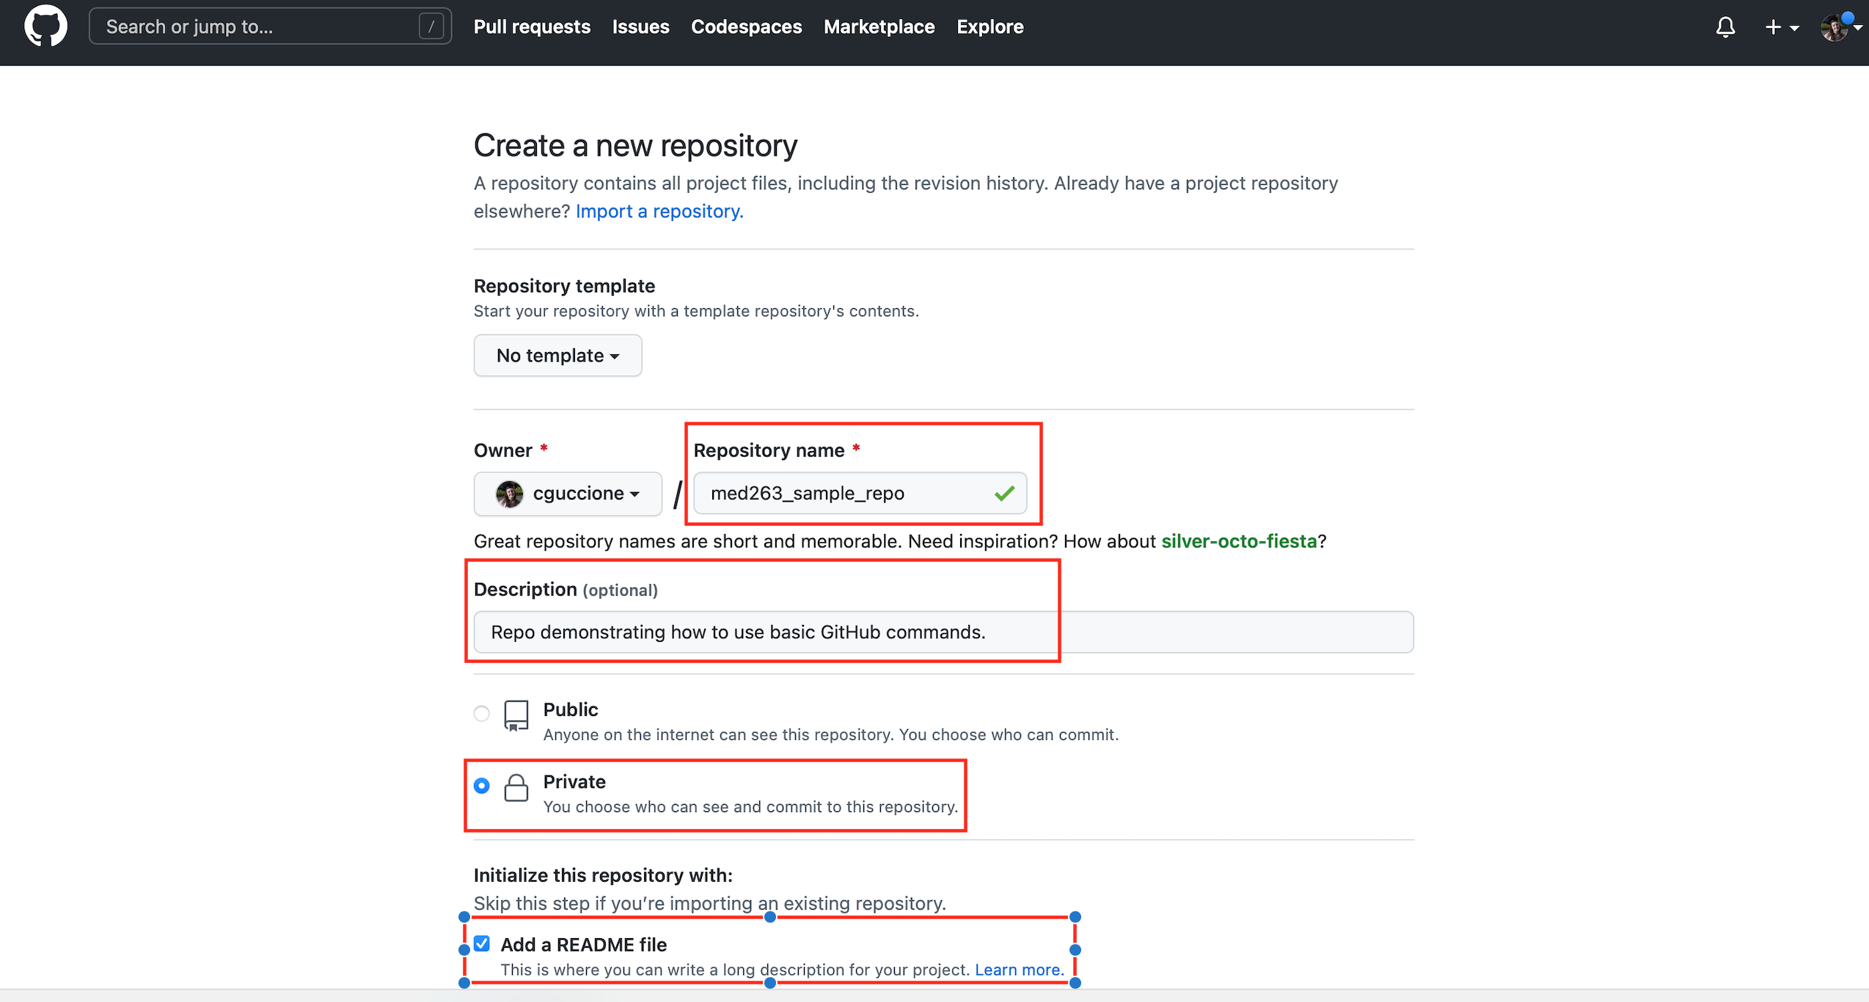Select the Private visibility option
This screenshot has width=1869, height=1002.
[x=481, y=785]
